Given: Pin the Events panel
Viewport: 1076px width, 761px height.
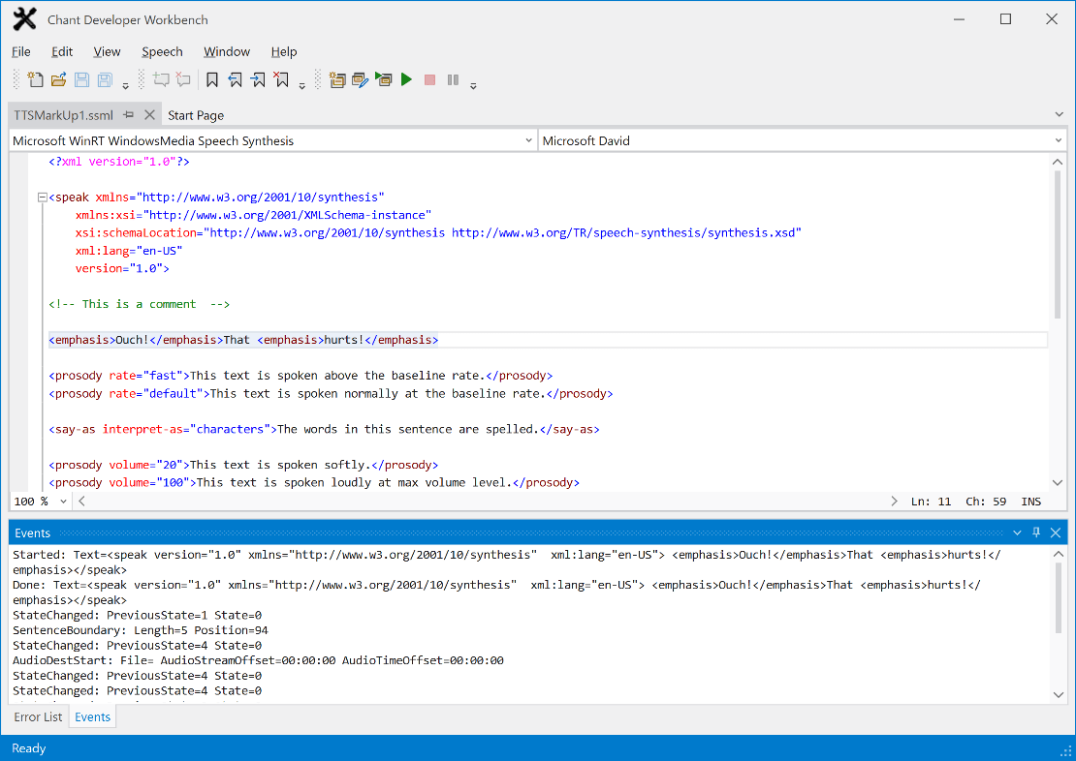Looking at the screenshot, I should coord(1035,533).
